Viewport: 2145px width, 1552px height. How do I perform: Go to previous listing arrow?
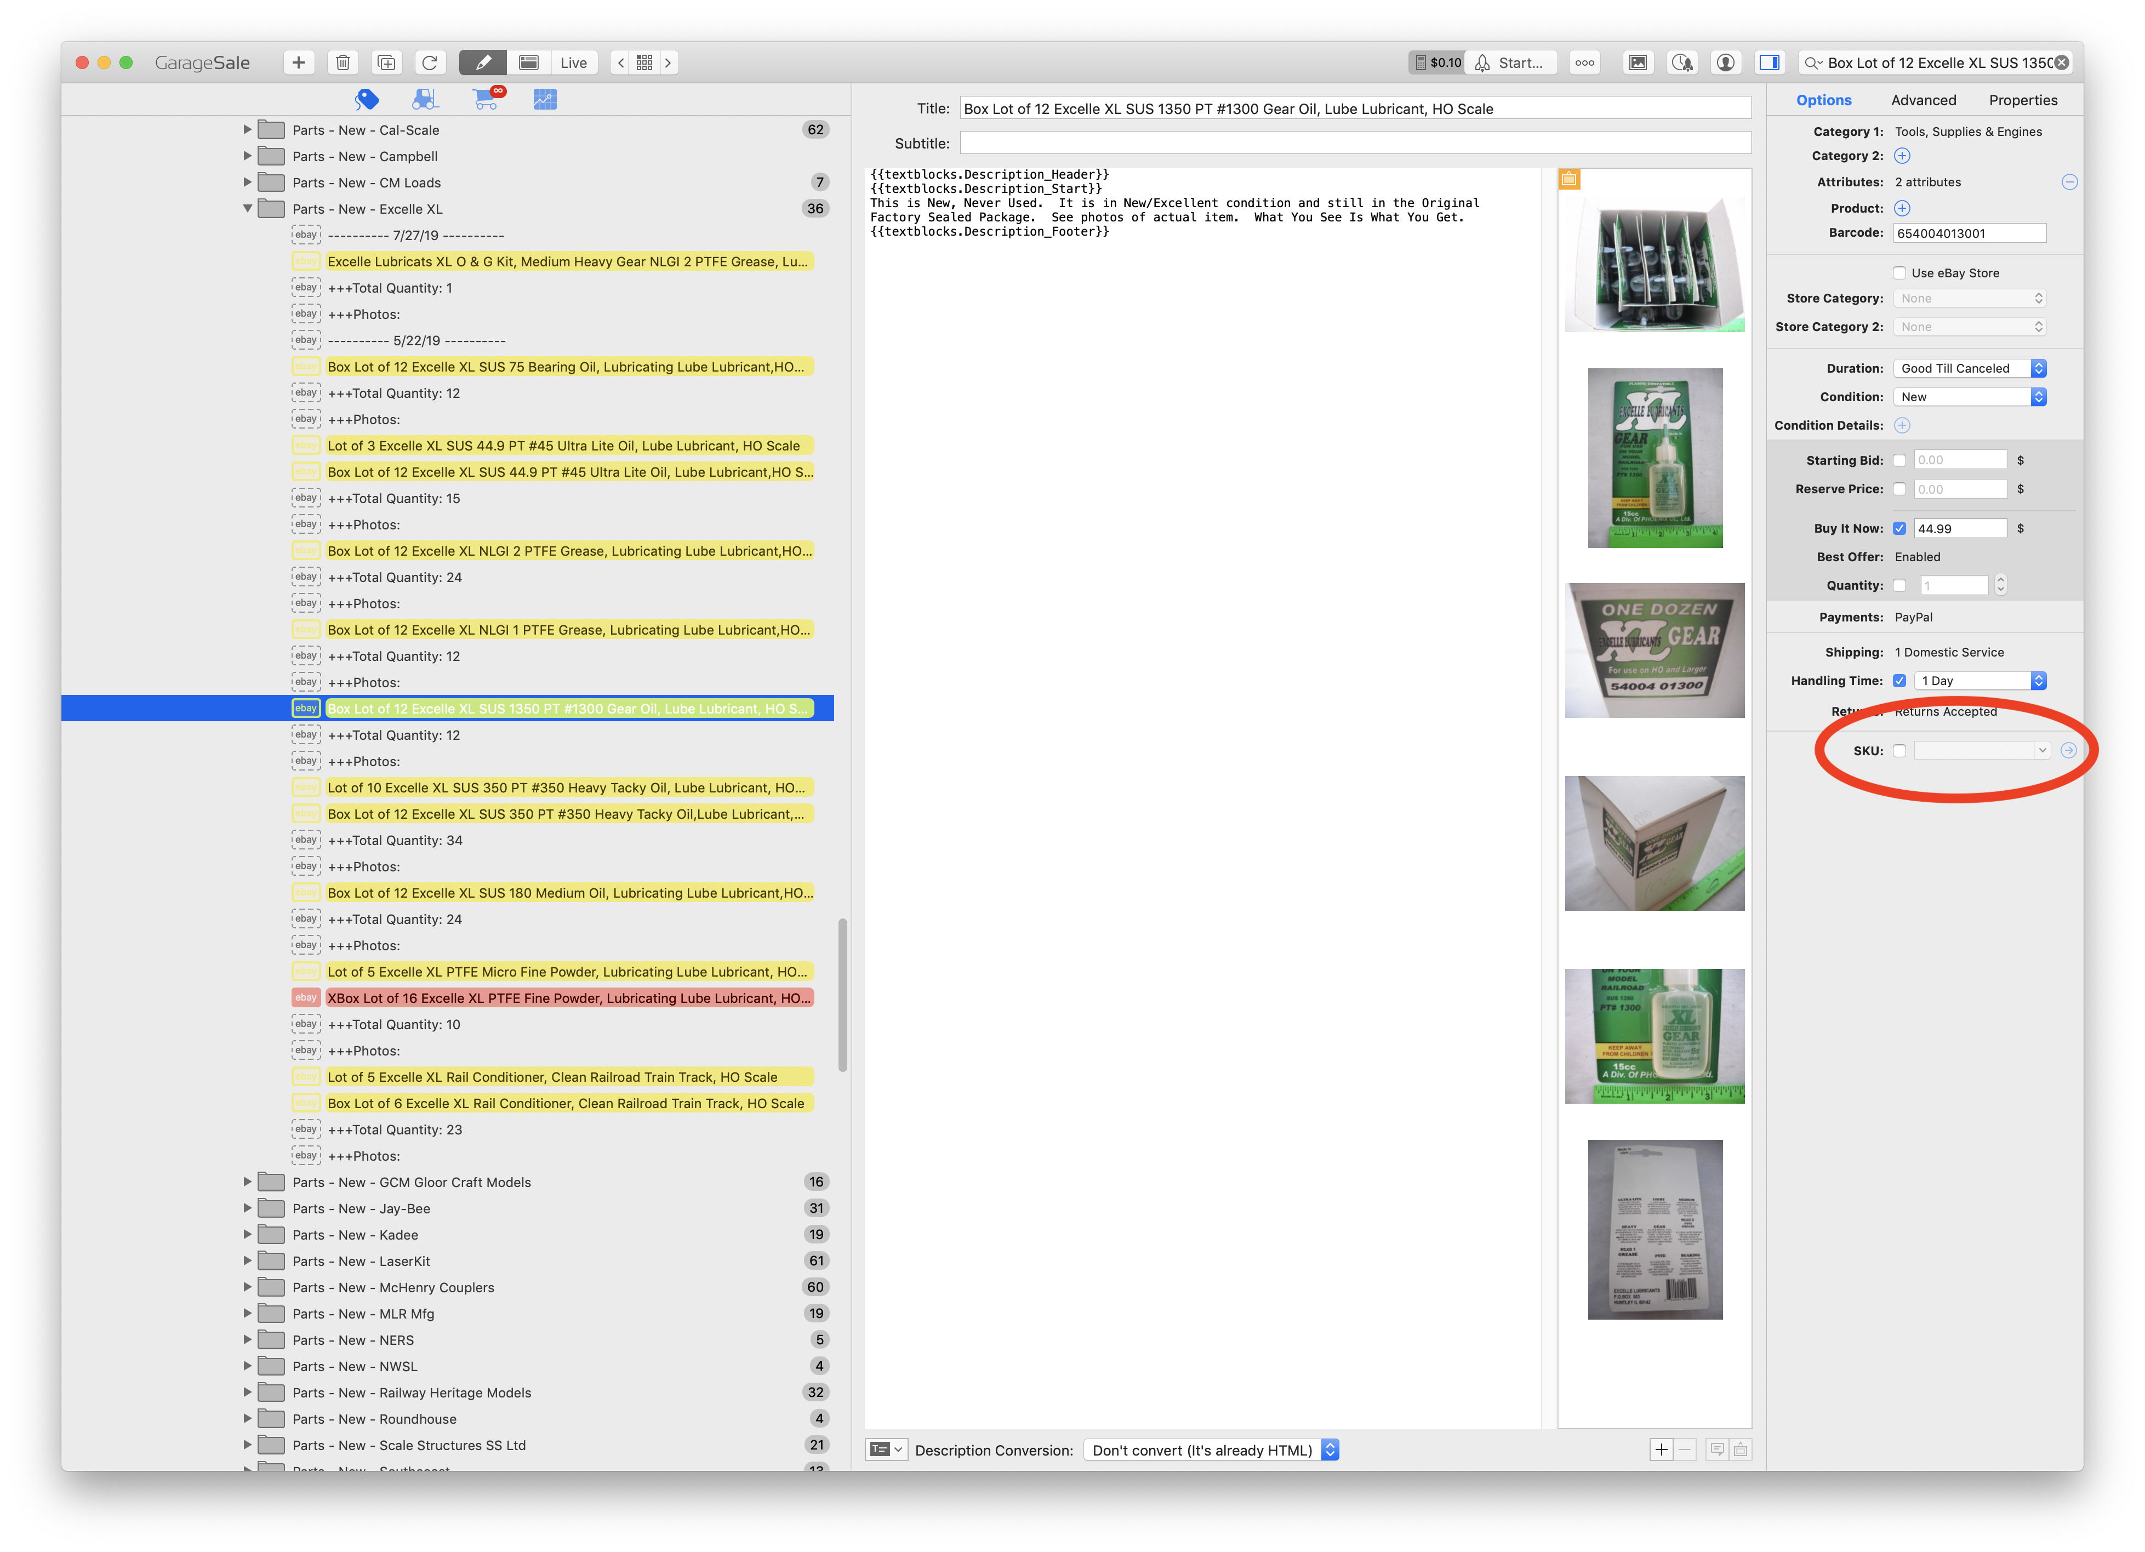620,62
